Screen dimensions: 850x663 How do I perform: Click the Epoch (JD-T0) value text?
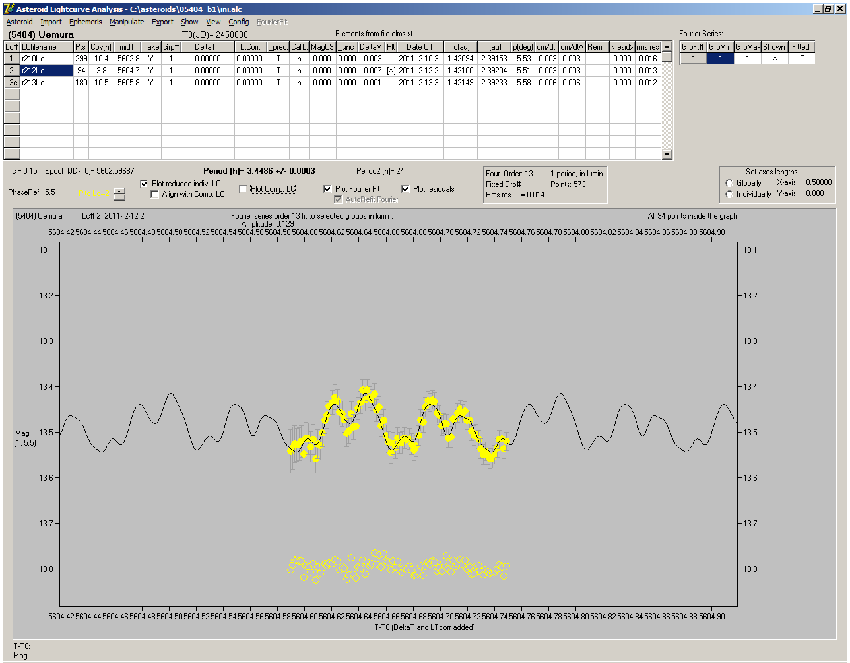(90, 171)
